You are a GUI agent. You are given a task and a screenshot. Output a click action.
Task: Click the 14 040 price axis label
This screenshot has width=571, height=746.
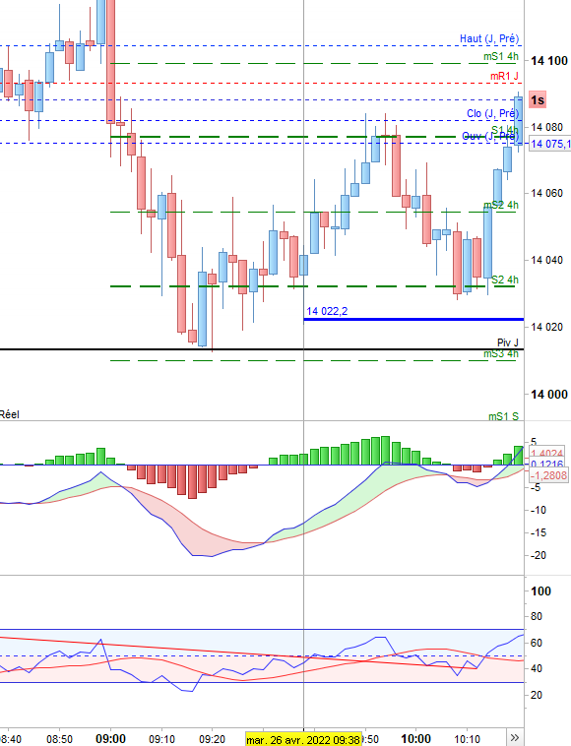[x=546, y=260]
